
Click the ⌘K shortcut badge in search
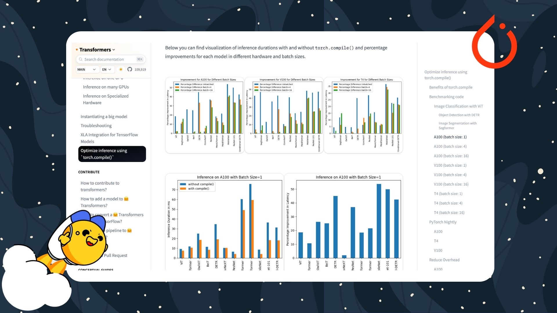tap(140, 59)
